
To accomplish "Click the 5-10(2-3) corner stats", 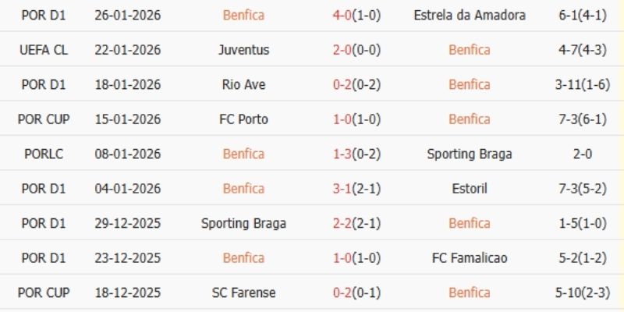I will 576,292.
